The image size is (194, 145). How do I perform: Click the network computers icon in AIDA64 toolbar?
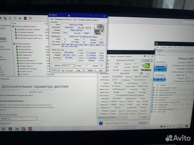pos(5,18)
